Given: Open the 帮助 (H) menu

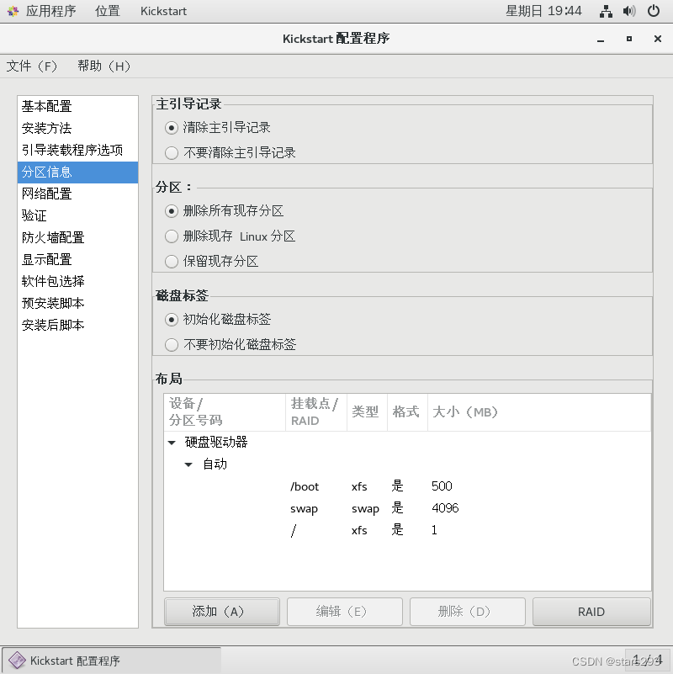Looking at the screenshot, I should point(103,66).
